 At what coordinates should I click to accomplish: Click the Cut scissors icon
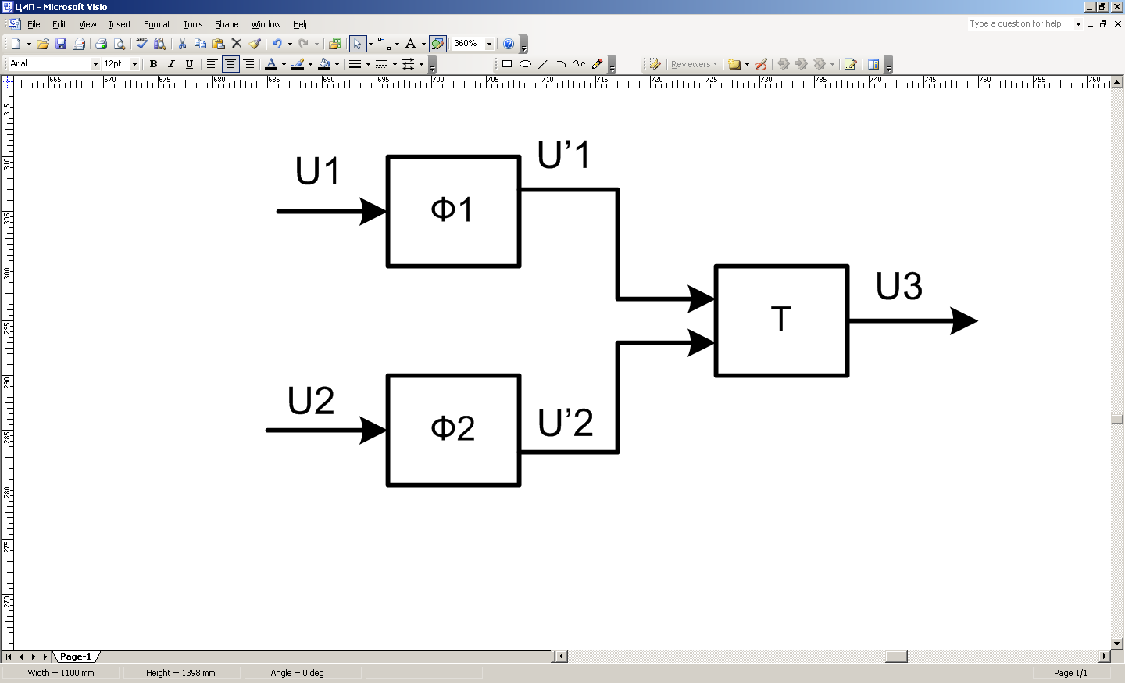(x=182, y=44)
